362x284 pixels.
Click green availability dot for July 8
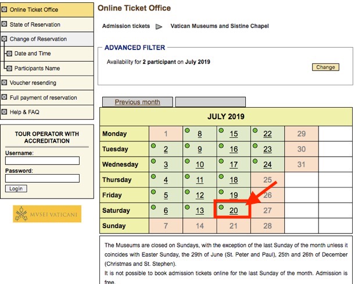(x=187, y=130)
